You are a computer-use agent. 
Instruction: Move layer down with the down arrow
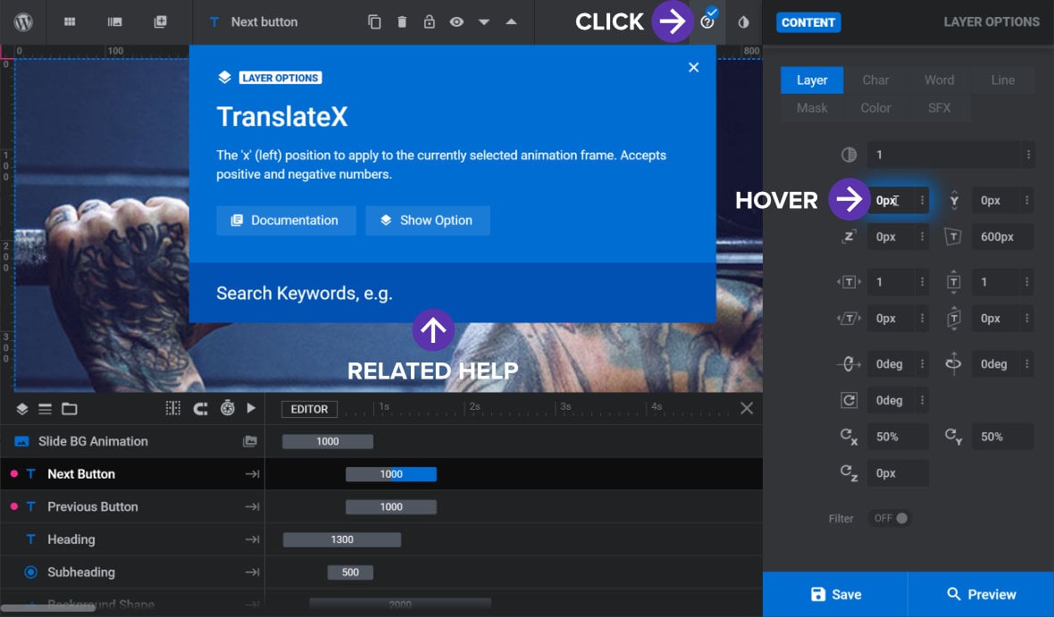pos(484,22)
